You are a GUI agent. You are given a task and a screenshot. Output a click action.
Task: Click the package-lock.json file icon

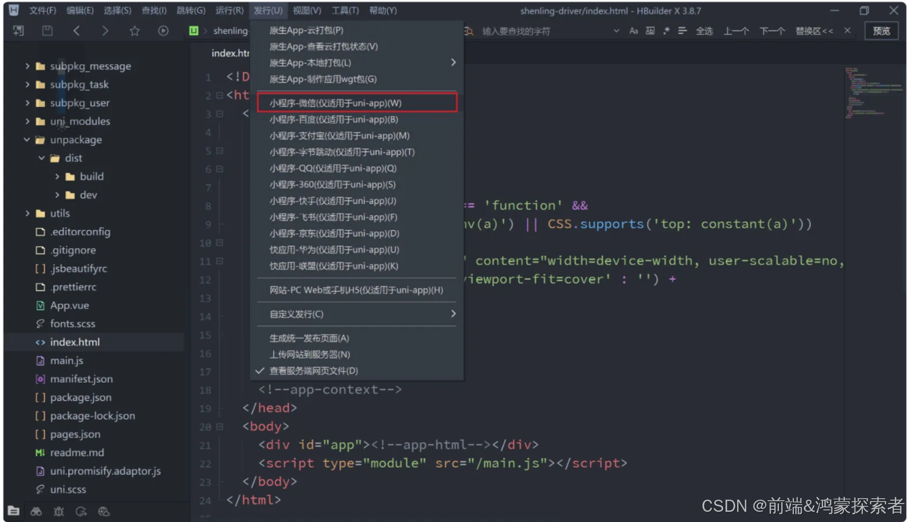coord(40,416)
